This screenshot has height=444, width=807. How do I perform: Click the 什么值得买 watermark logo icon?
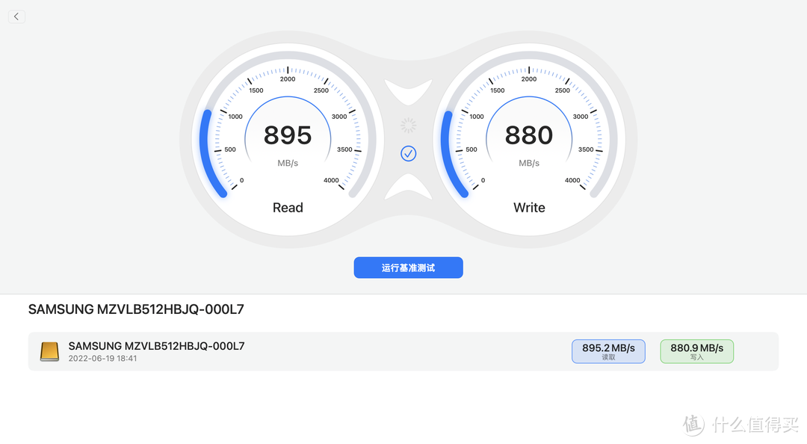(693, 425)
